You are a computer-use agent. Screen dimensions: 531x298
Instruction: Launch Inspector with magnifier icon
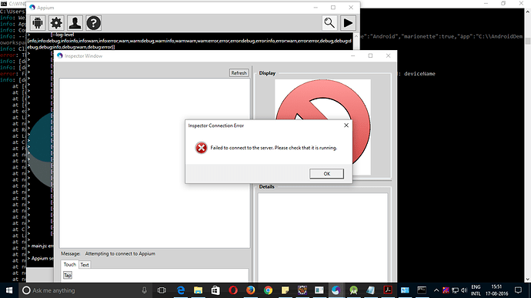(x=329, y=22)
